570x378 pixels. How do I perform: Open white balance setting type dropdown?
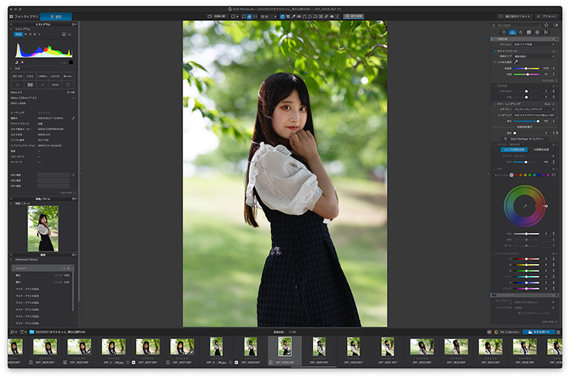pos(534,56)
